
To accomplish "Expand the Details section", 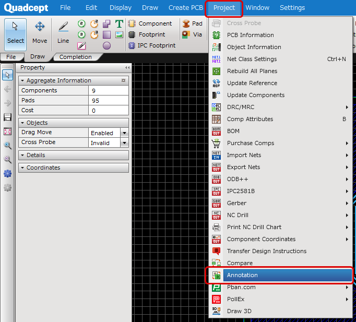I will [x=22, y=155].
